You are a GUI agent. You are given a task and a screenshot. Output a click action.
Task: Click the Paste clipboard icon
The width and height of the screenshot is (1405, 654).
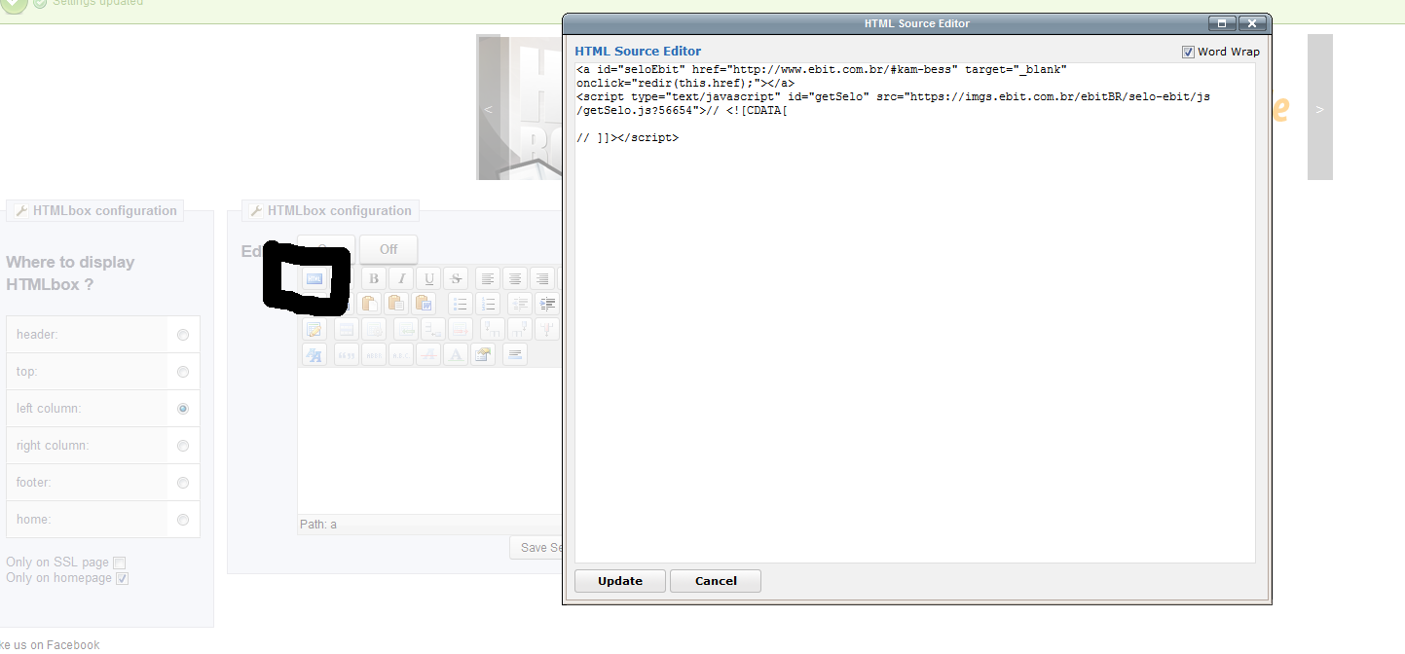click(369, 304)
